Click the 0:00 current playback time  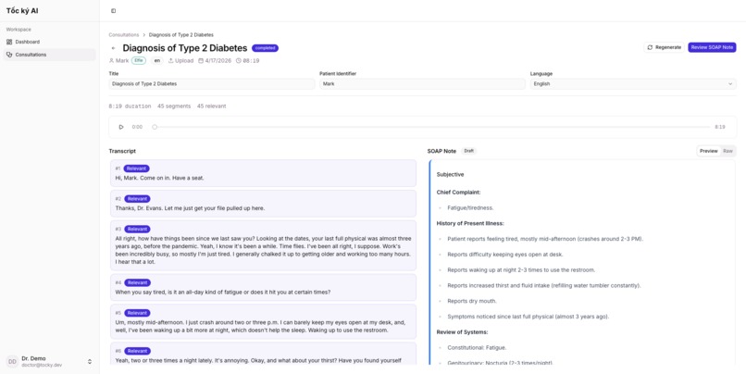click(x=137, y=127)
